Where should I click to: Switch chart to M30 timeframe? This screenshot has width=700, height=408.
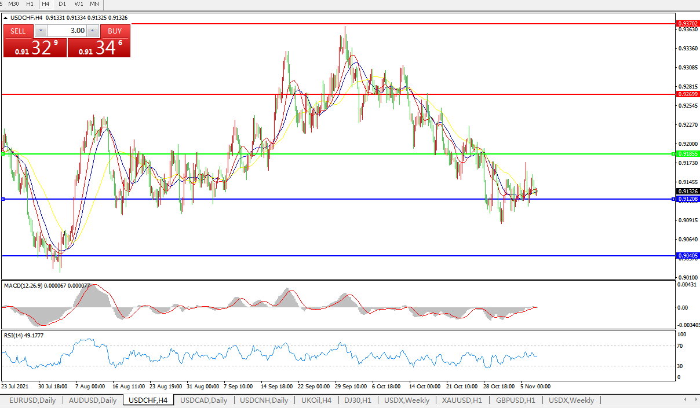pyautogui.click(x=13, y=3)
